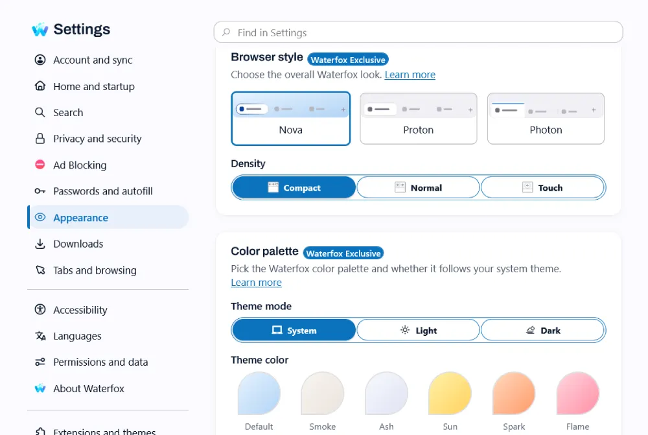Click the Dark theme moon icon
The width and height of the screenshot is (648, 435).
point(530,330)
